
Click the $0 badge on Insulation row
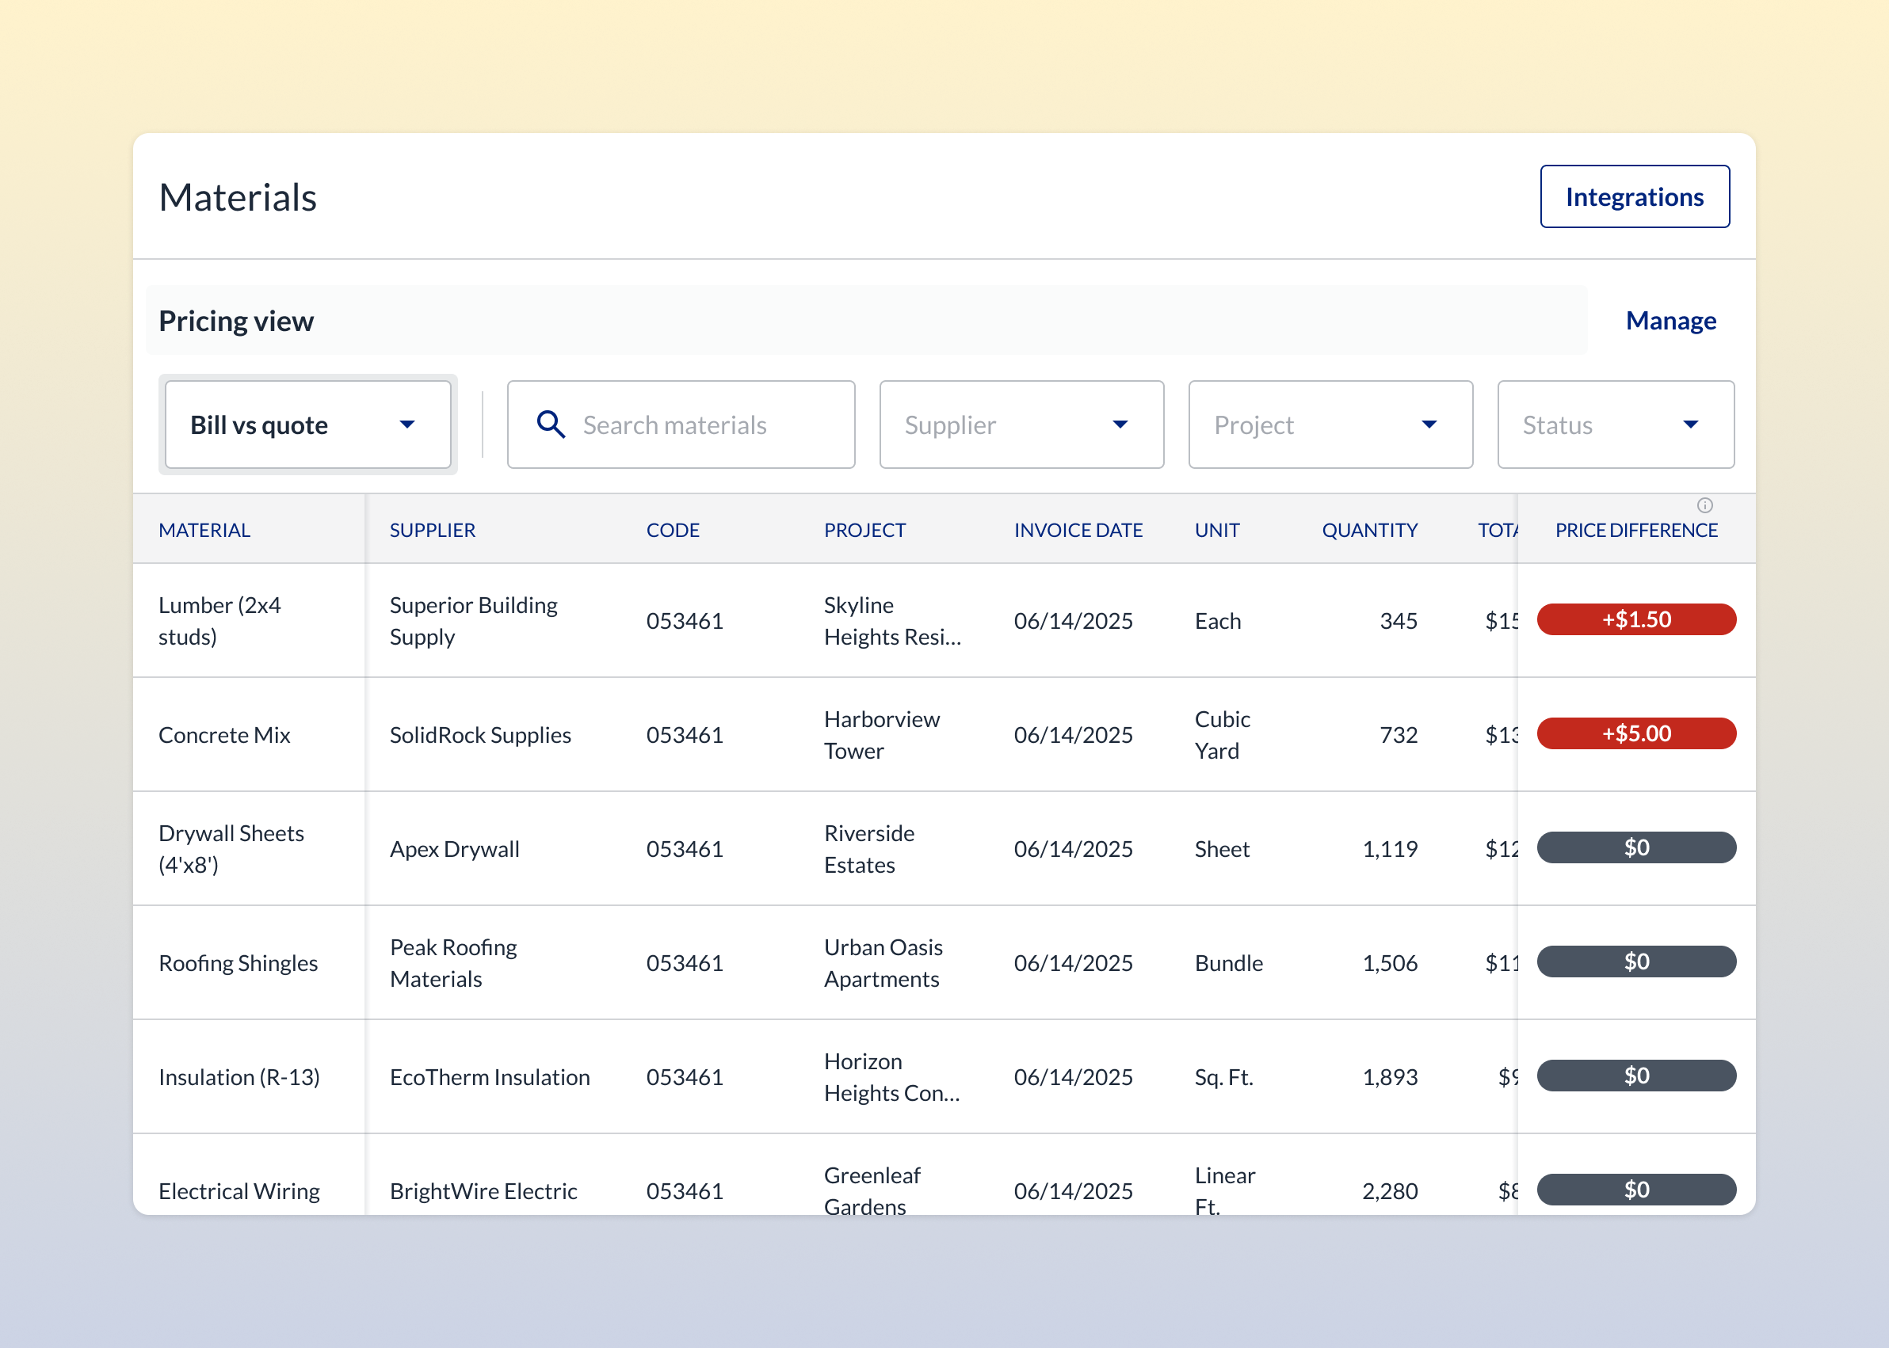tap(1635, 1075)
